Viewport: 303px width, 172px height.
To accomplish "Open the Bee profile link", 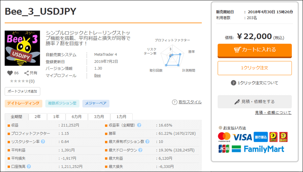I will [97, 76].
